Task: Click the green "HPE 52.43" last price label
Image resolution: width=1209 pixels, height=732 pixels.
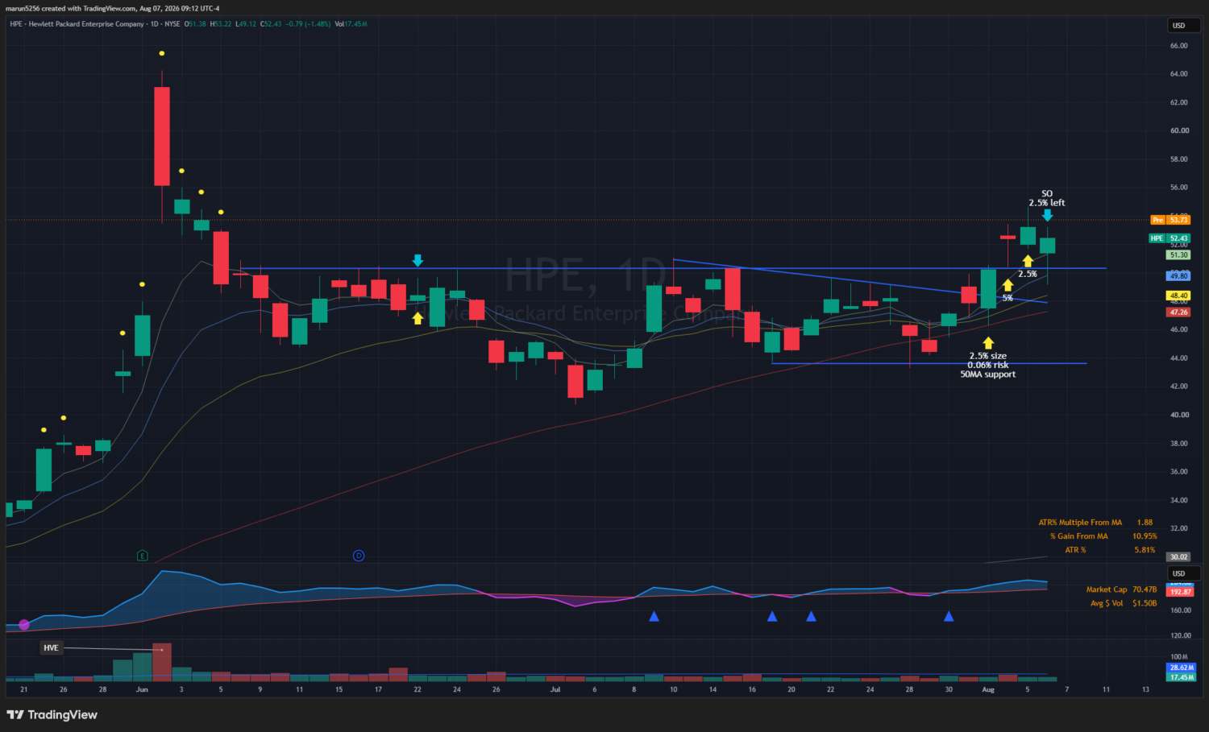Action: coord(1170,238)
